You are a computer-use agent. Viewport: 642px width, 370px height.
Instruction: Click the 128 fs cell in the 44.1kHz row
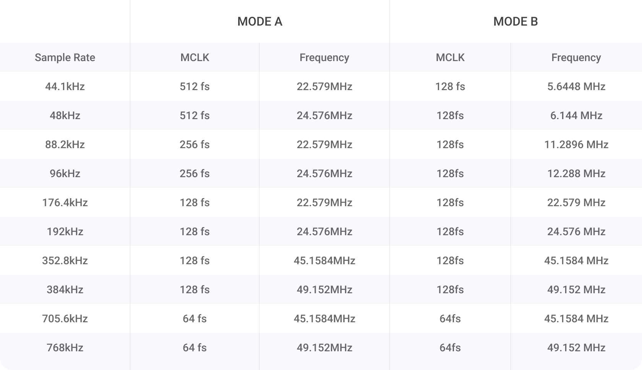[x=450, y=86]
